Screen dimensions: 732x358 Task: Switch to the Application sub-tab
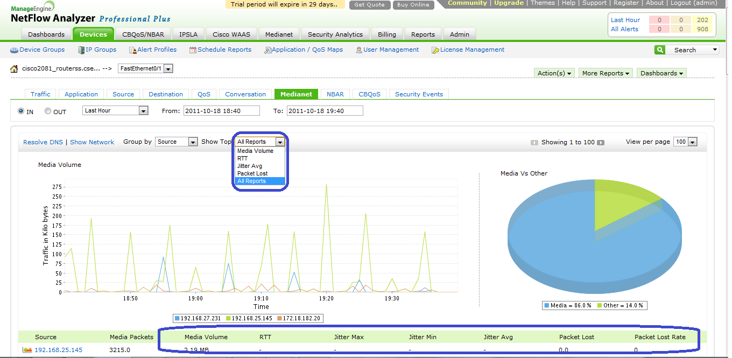81,94
